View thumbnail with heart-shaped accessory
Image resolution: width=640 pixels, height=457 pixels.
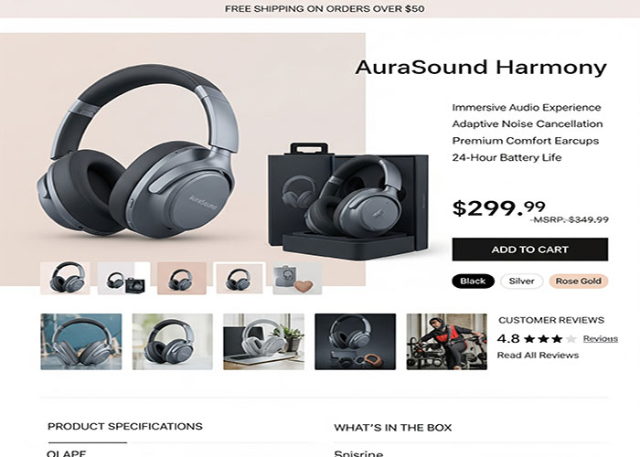coord(297,278)
